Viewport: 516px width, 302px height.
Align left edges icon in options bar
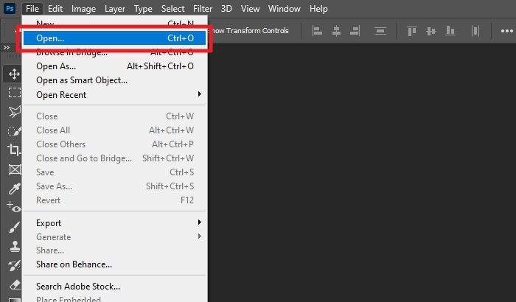click(x=317, y=31)
